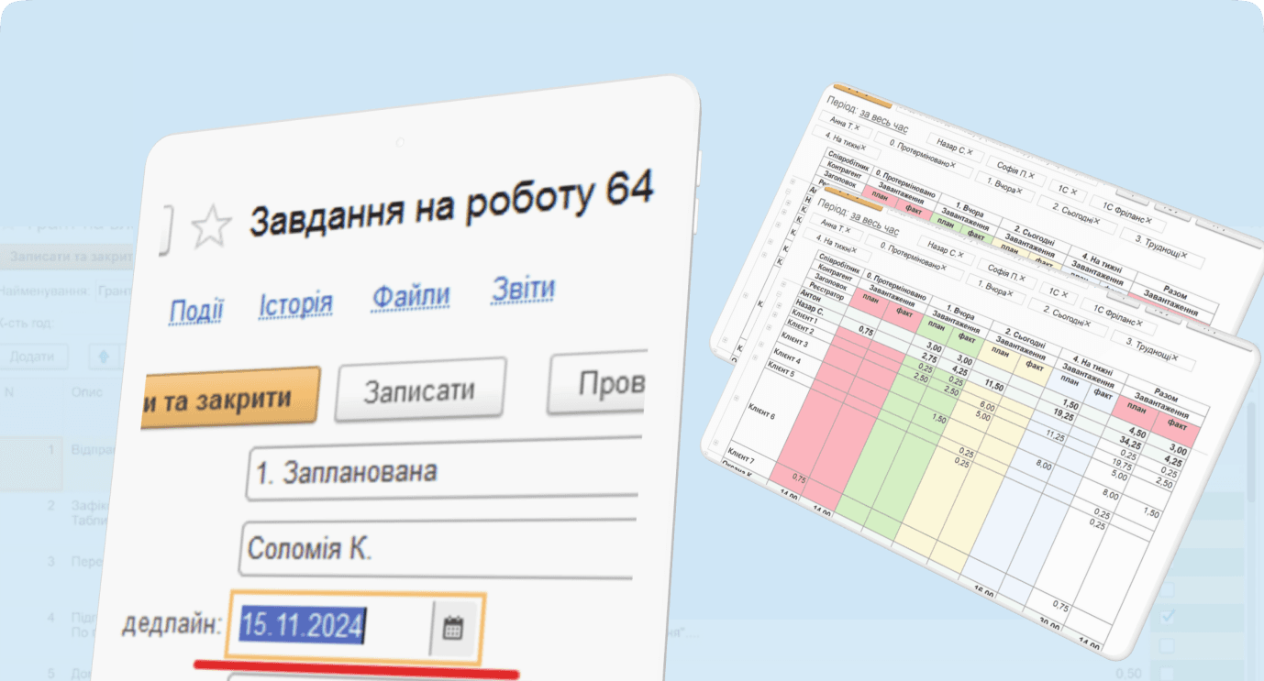Click 'Назар С.' employee row in front report

[x=809, y=308]
